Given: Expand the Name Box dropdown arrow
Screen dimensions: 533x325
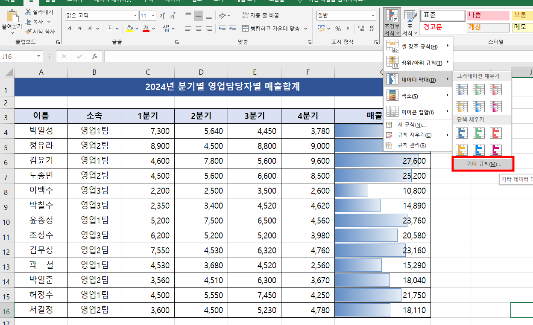Looking at the screenshot, I should coord(39,56).
